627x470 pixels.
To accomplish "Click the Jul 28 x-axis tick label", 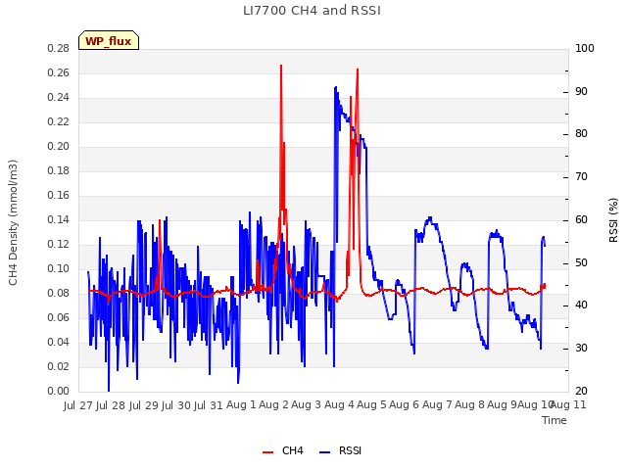I will (112, 405).
